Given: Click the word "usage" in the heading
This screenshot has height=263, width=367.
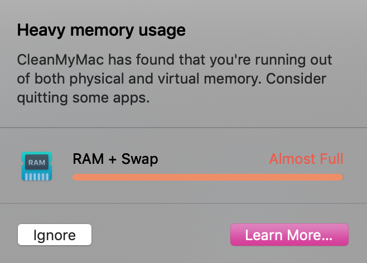Looking at the screenshot, I should click(x=165, y=30).
